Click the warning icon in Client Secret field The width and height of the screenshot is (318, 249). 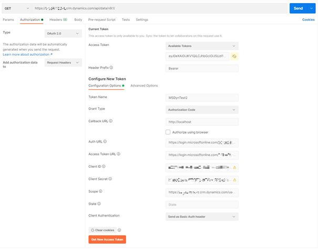[235, 180]
